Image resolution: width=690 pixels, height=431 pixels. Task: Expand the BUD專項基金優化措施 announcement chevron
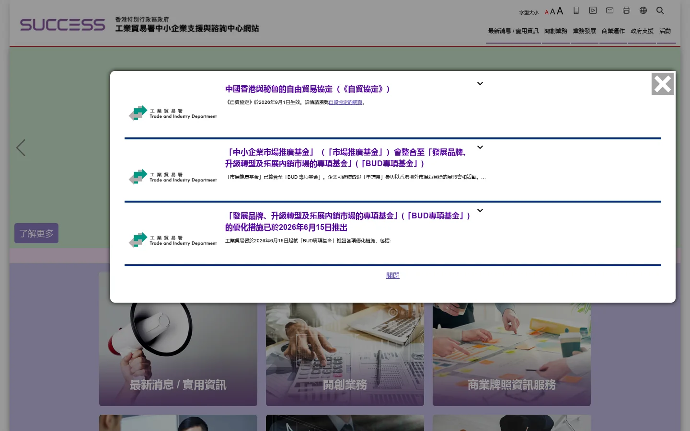pyautogui.click(x=480, y=211)
